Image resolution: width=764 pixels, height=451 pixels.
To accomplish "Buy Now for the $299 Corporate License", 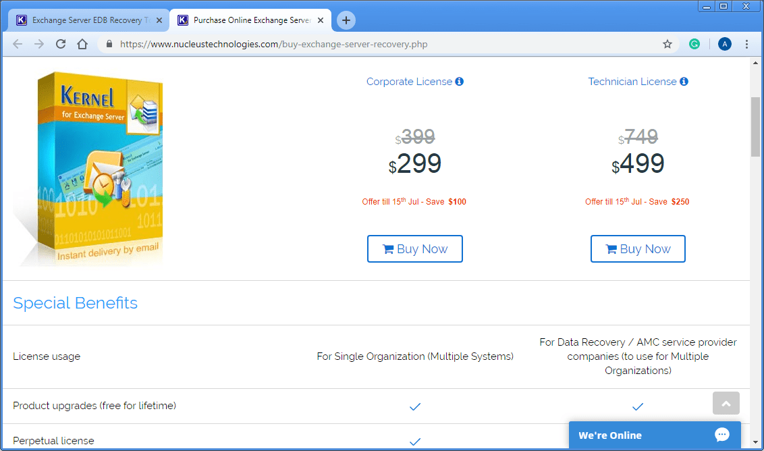I will click(414, 248).
